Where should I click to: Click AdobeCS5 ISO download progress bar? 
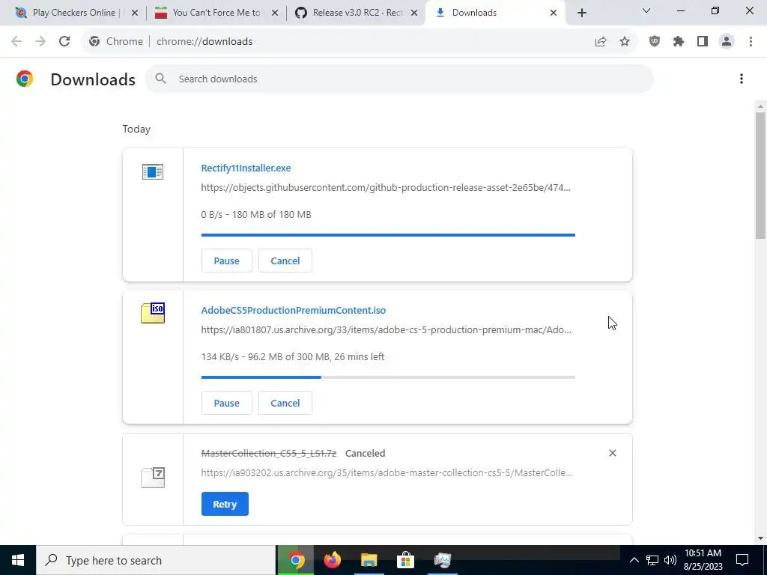(388, 377)
